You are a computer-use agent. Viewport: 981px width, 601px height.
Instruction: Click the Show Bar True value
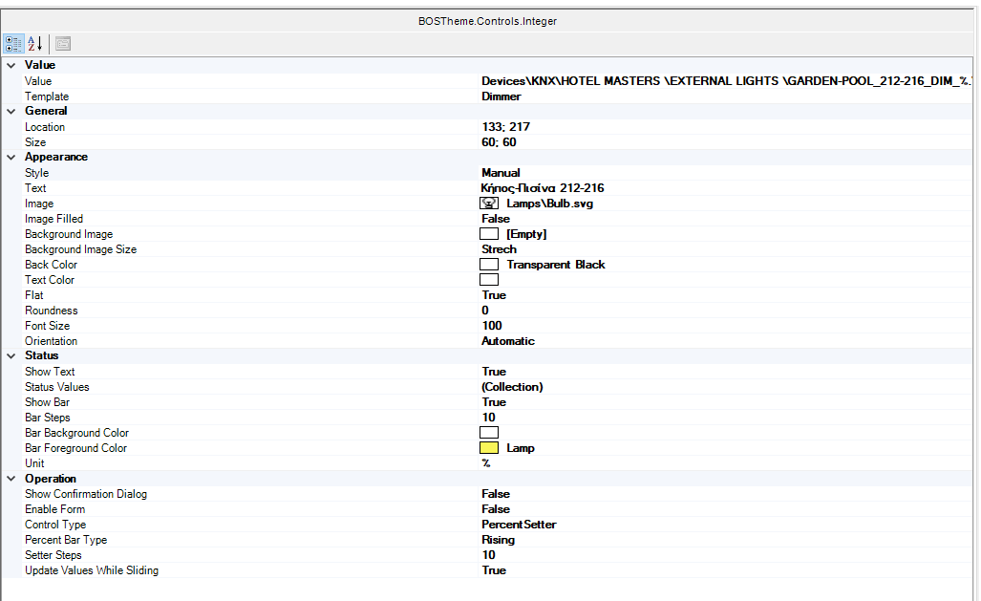tap(494, 402)
